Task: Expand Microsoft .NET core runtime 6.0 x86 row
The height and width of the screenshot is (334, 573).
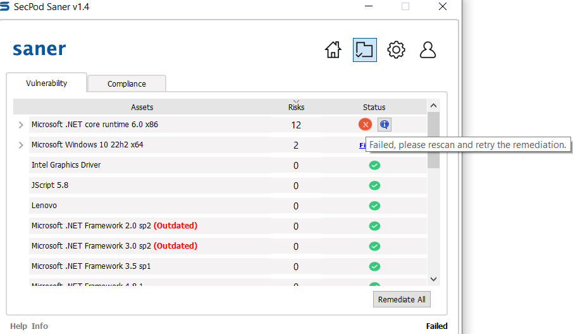Action: pyautogui.click(x=21, y=125)
